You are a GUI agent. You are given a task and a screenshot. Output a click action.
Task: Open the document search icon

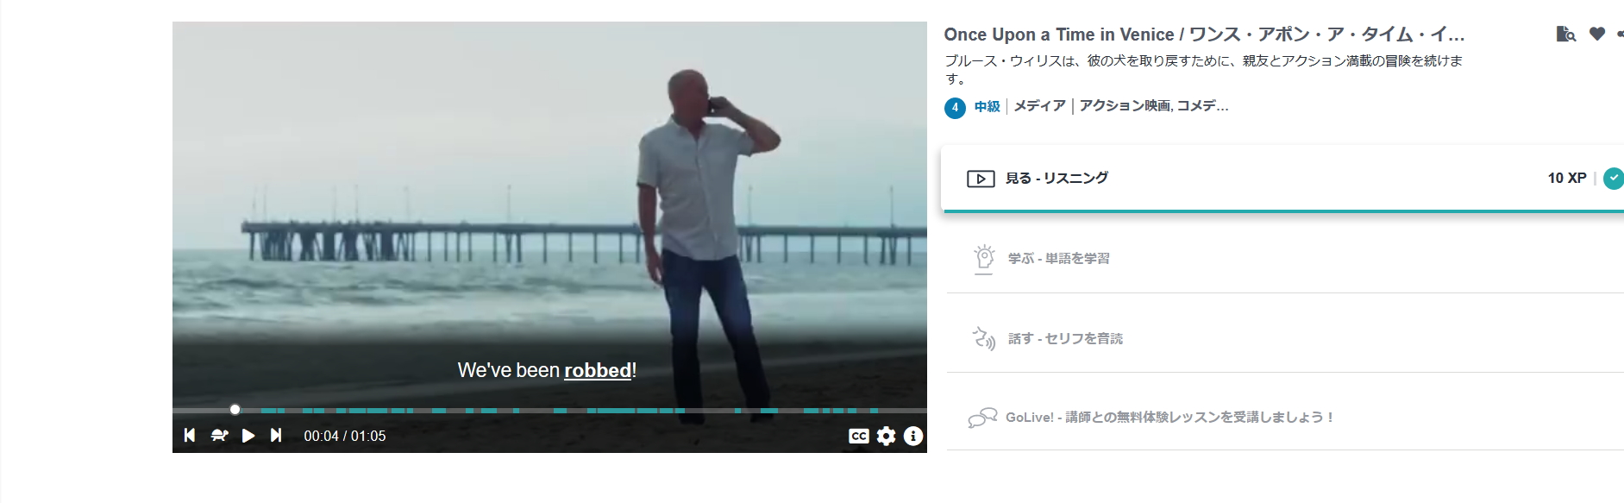[x=1565, y=34]
